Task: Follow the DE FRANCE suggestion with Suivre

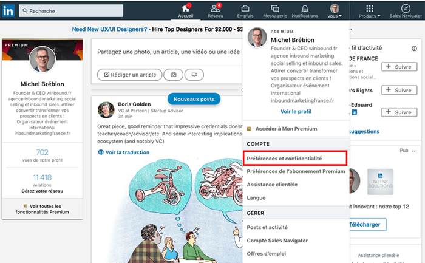Action: click(x=399, y=67)
